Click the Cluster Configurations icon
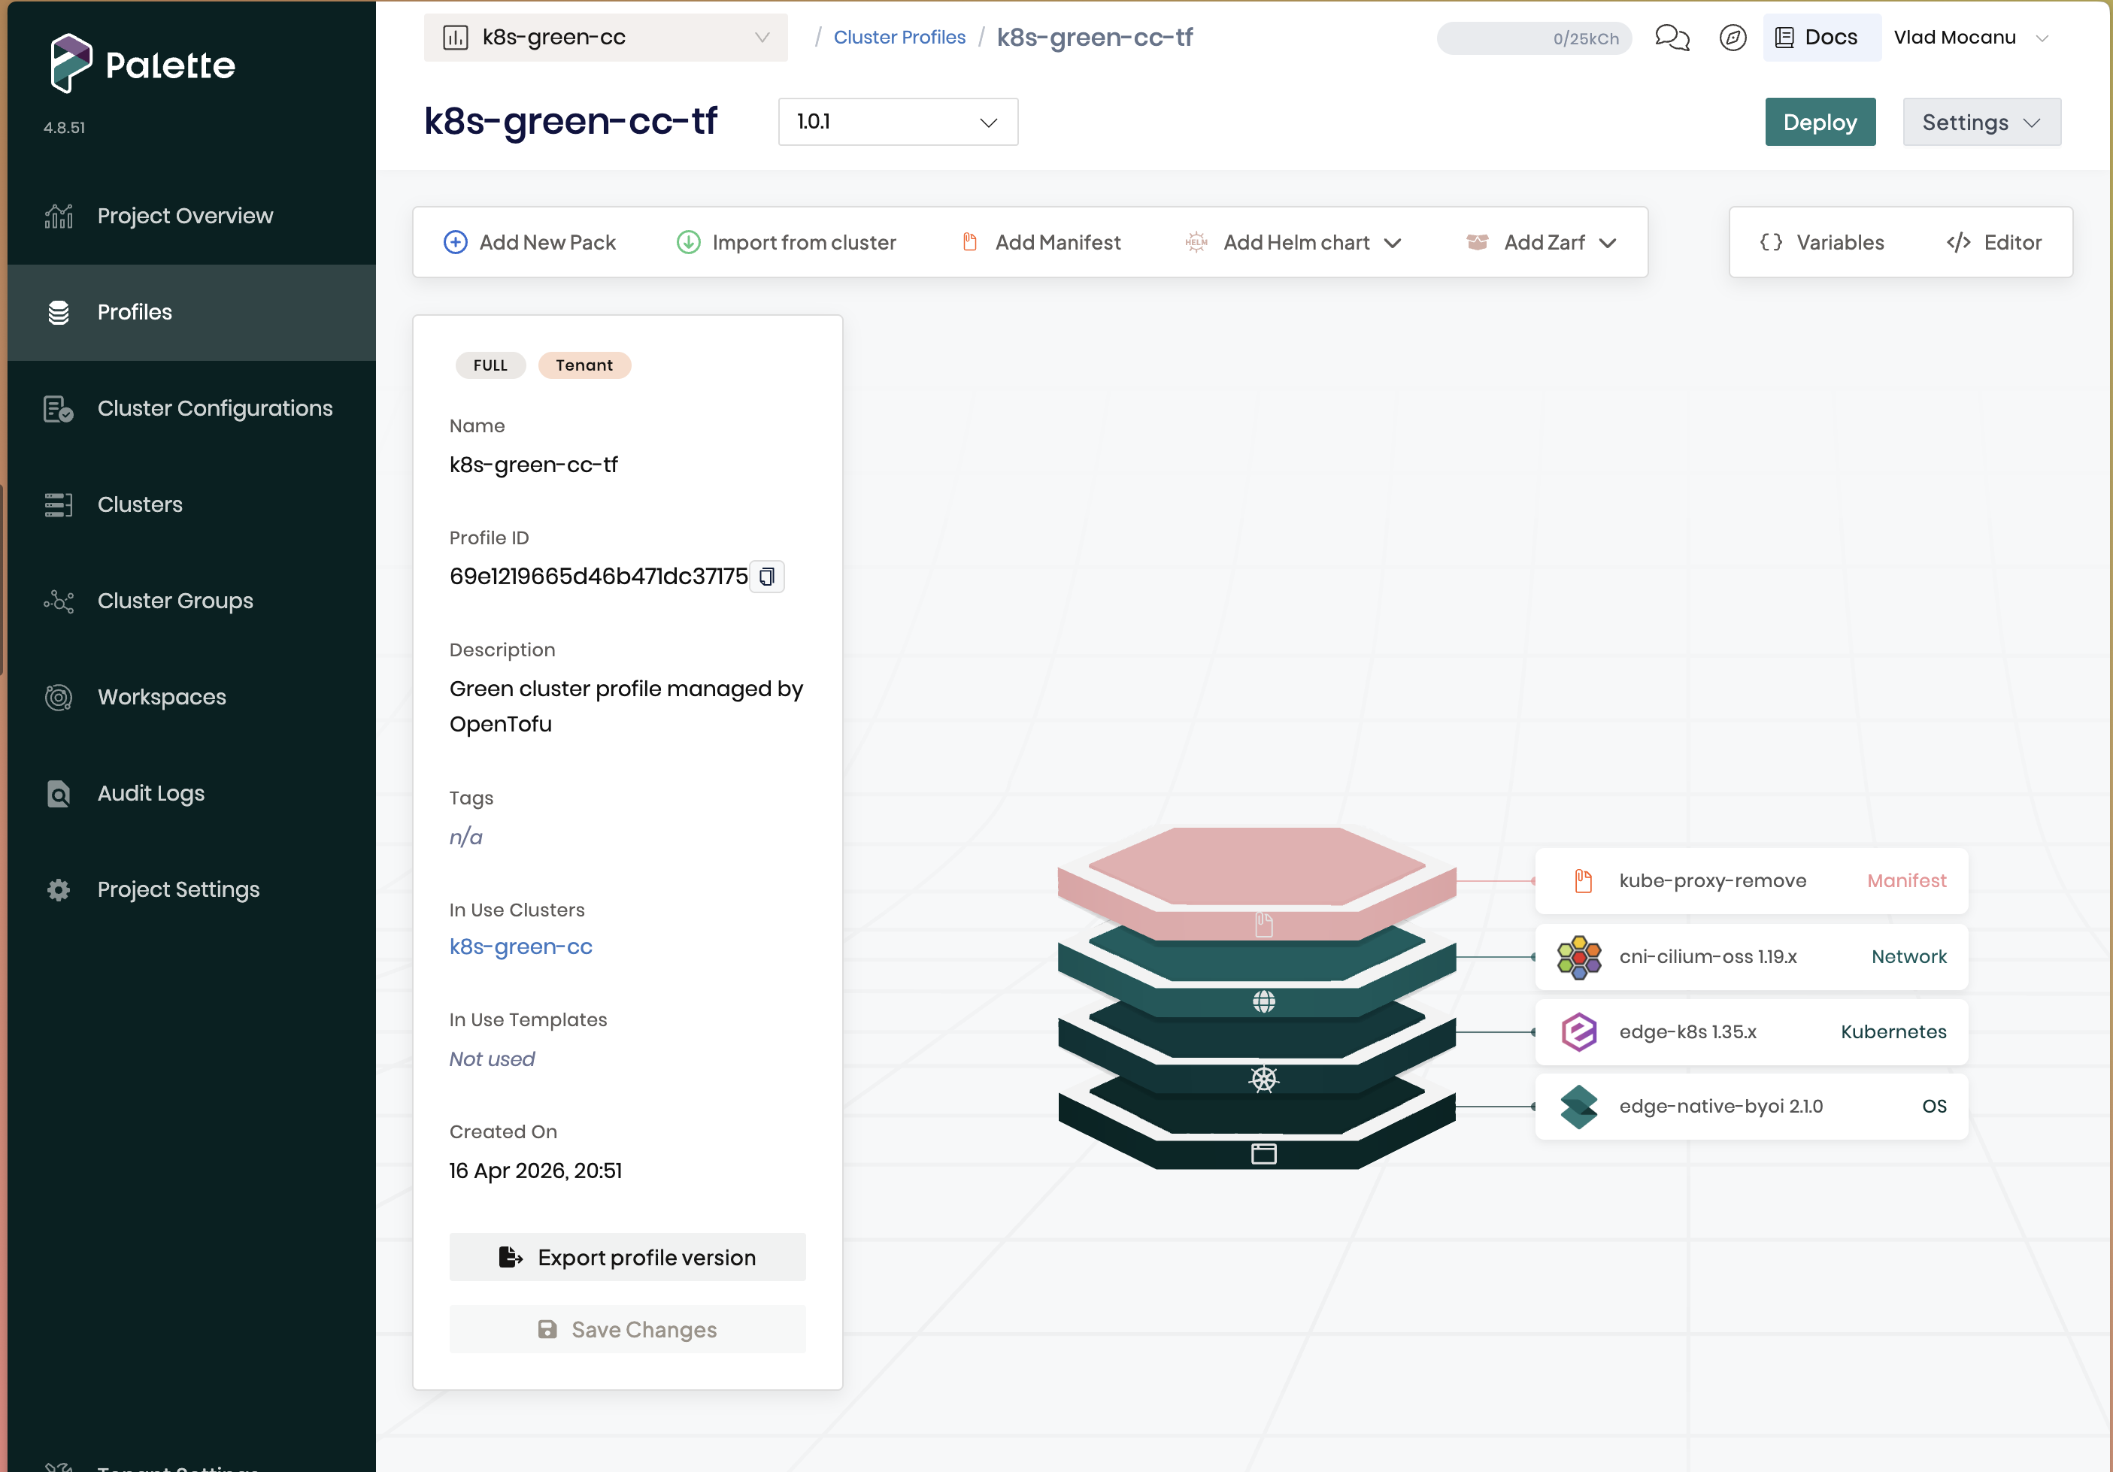Viewport: 2113px width, 1472px height. coord(59,408)
